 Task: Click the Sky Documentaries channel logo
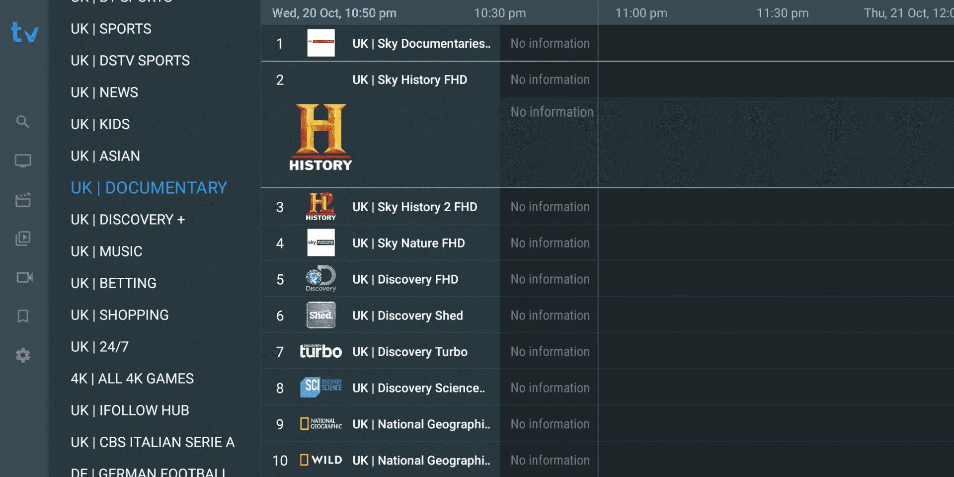321,43
